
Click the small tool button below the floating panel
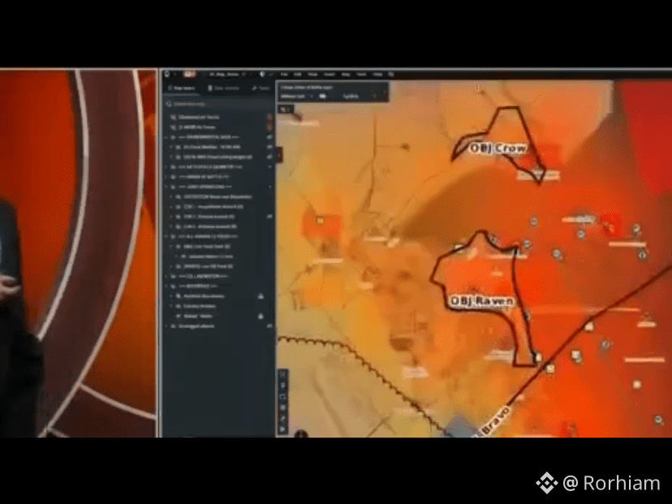pos(286,110)
